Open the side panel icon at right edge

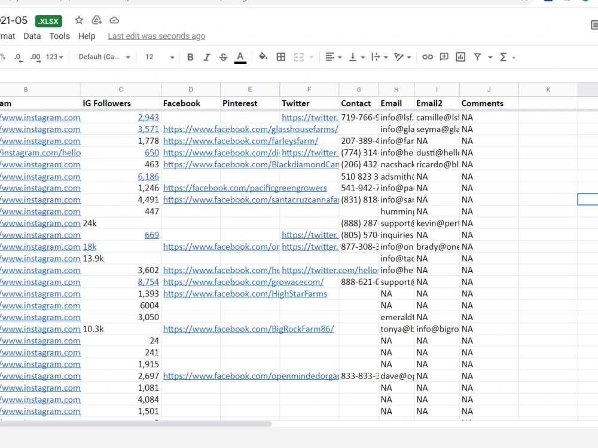[594, 25]
